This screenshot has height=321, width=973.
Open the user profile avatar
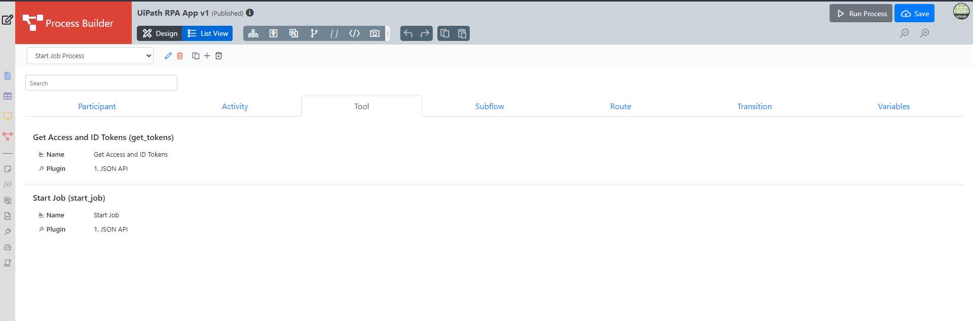pos(961,11)
